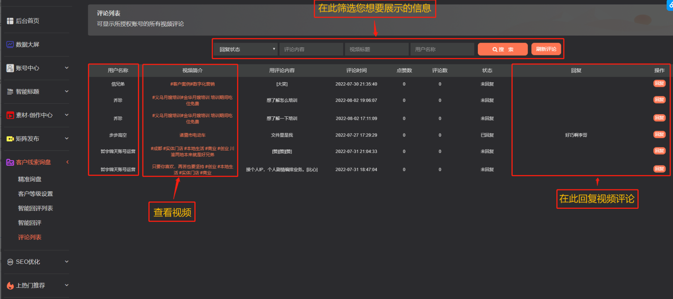Click 回复 button for 2022-07-31 18:47:04 comment
The height and width of the screenshot is (299, 673).
[659, 169]
